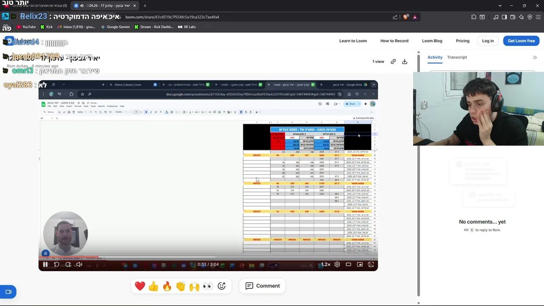The height and width of the screenshot is (306, 544).
Task: Change the 1.2x playback speed
Action: tap(326, 264)
